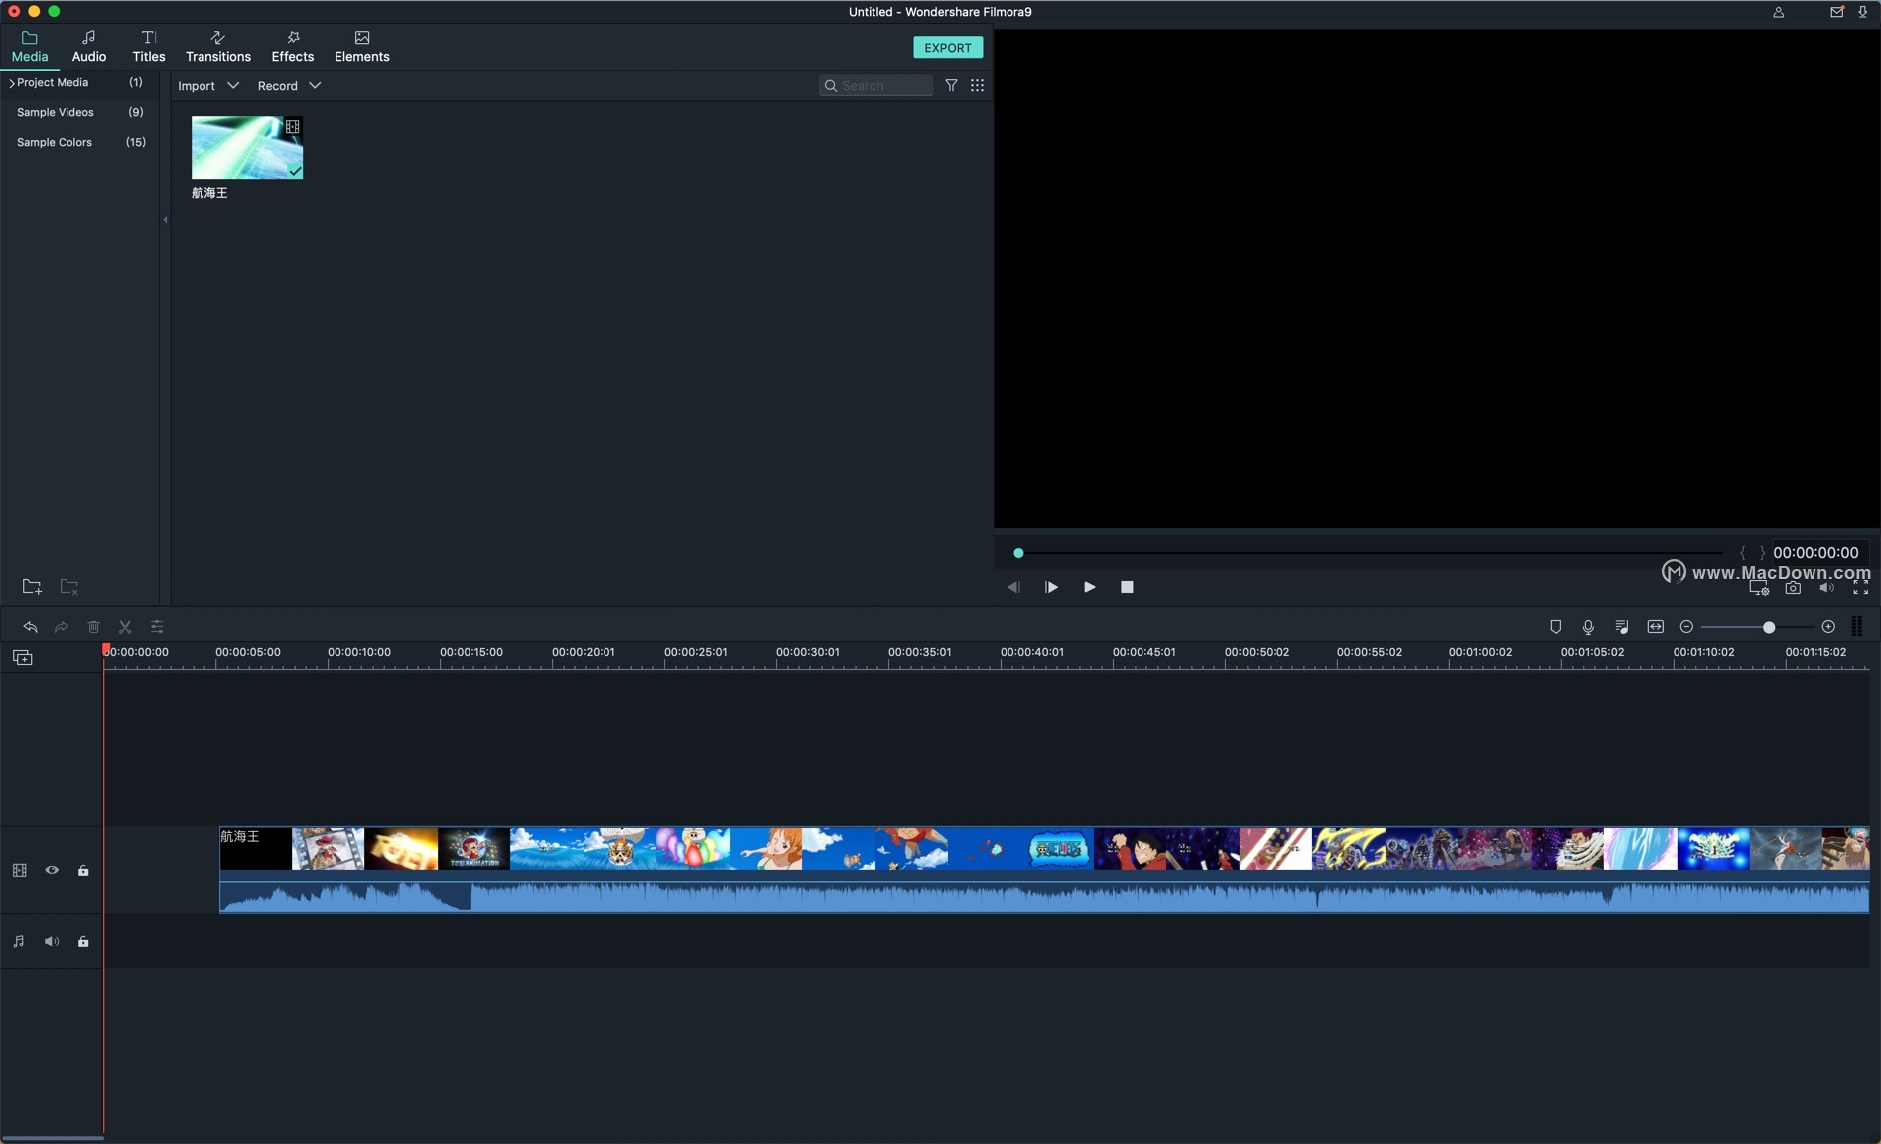This screenshot has width=1881, height=1144.
Task: Click the delete trash icon
Action: coord(93,627)
